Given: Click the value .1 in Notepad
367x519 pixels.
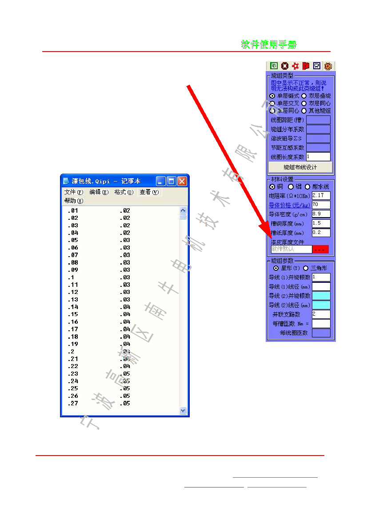Looking at the screenshot, I should pos(71,277).
